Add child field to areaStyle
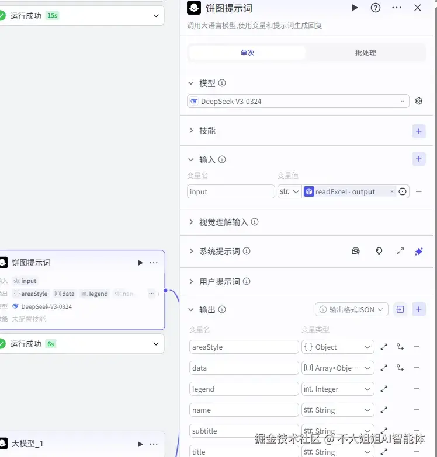The image size is (437, 457). [400, 347]
